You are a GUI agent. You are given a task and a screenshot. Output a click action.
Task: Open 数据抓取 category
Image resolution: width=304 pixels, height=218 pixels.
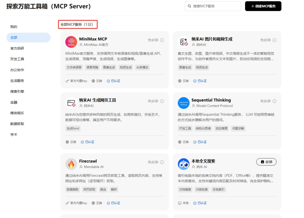(x=17, y=124)
